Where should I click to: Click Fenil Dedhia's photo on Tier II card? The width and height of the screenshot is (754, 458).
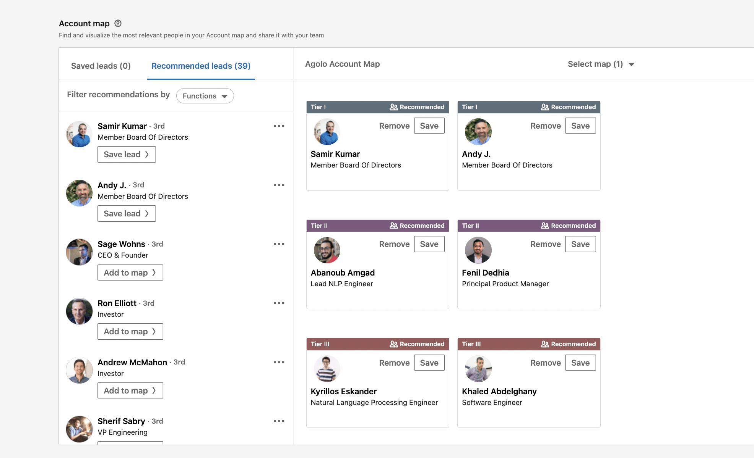[478, 250]
